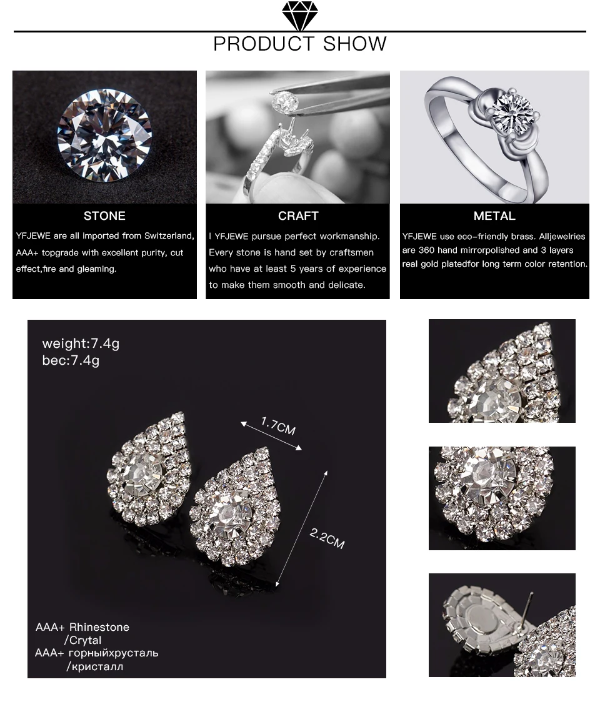Screen dimensions: 600x702
Task: Click the bec:7.4g text
Action: point(71,360)
